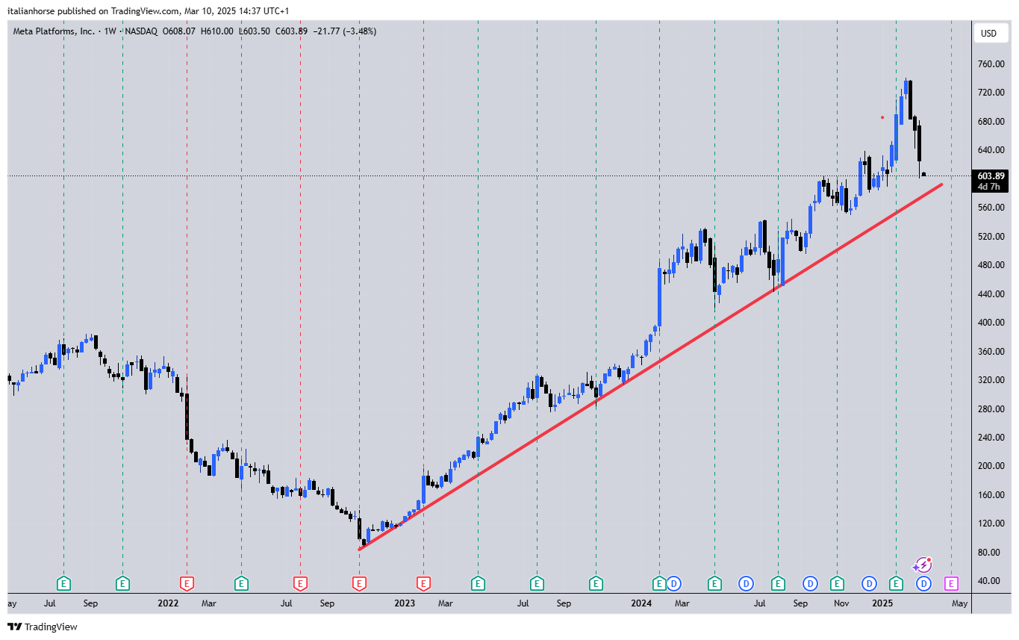Click the 280.00 price axis label
Image resolution: width=1019 pixels, height=640 pixels.
990,409
